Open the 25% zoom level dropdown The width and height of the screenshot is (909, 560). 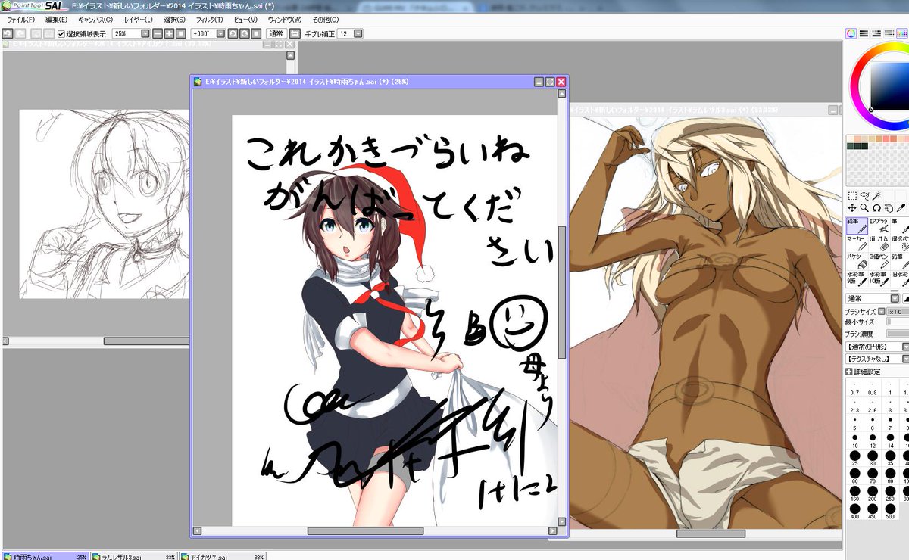(x=145, y=34)
